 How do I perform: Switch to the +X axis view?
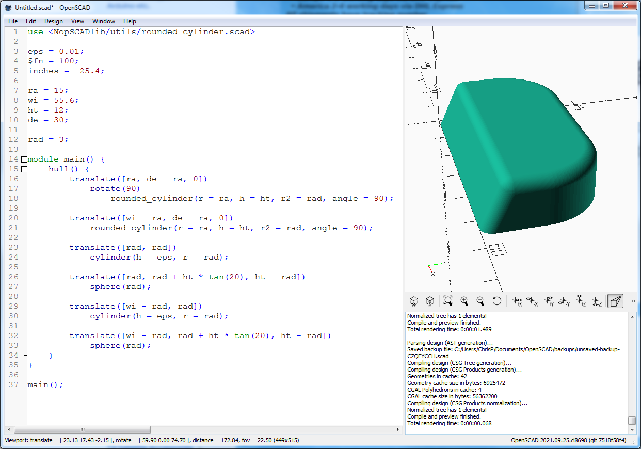517,301
